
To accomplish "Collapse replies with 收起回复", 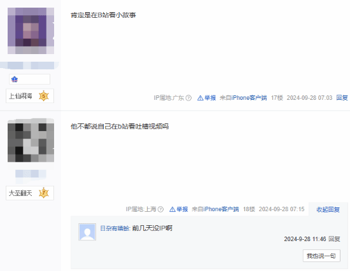I will coord(328,209).
